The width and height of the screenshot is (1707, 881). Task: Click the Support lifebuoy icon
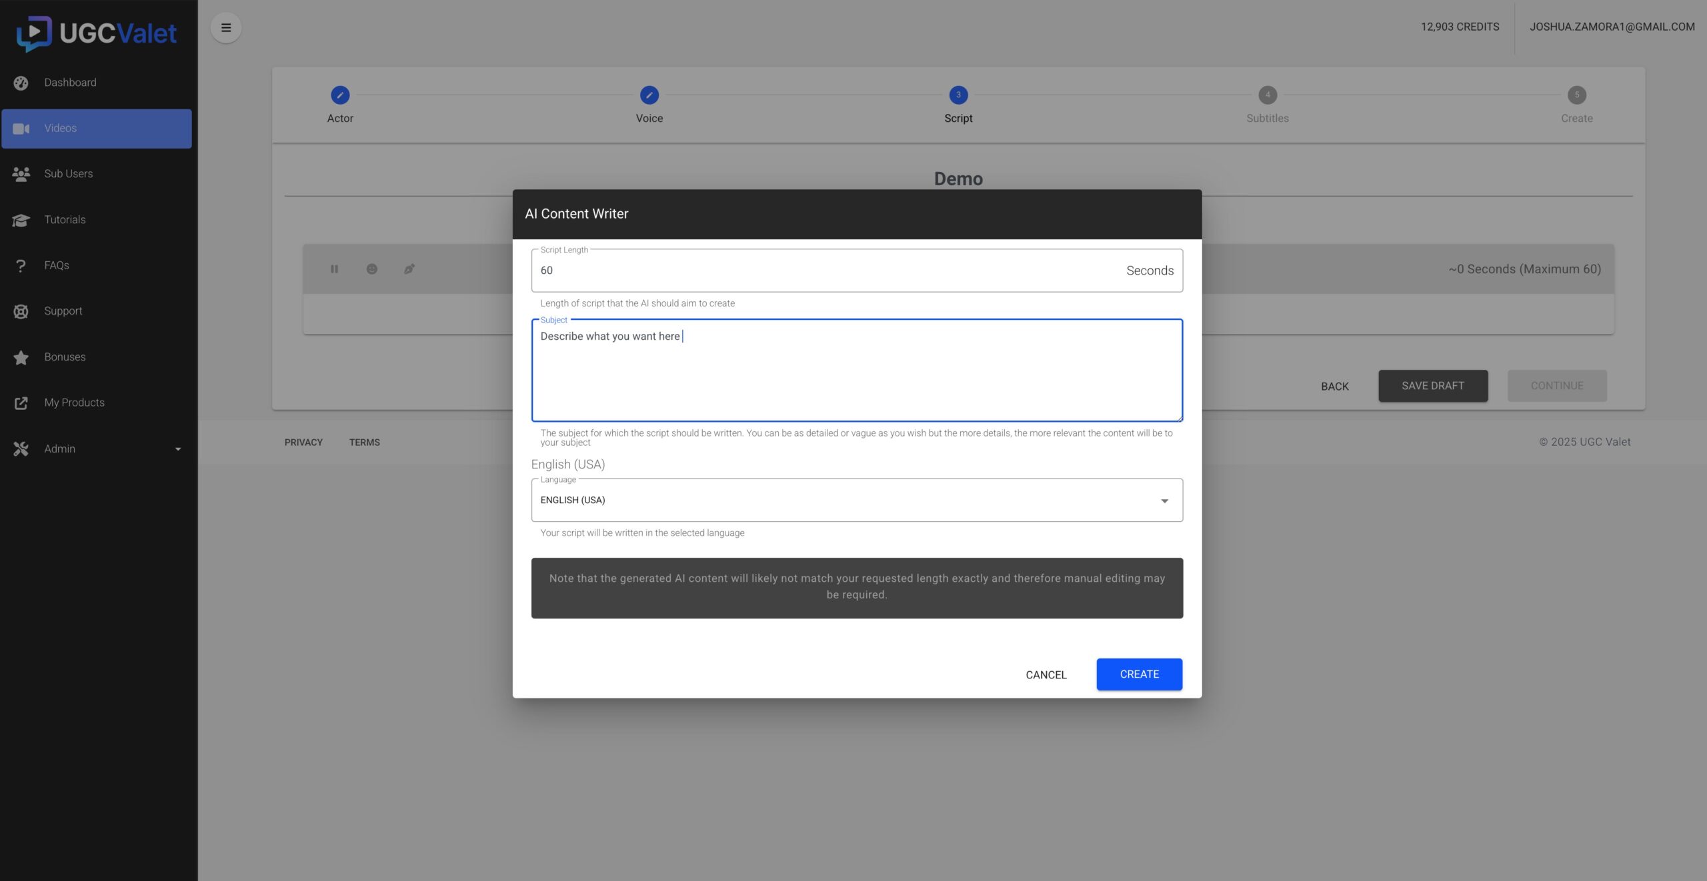[x=21, y=311]
